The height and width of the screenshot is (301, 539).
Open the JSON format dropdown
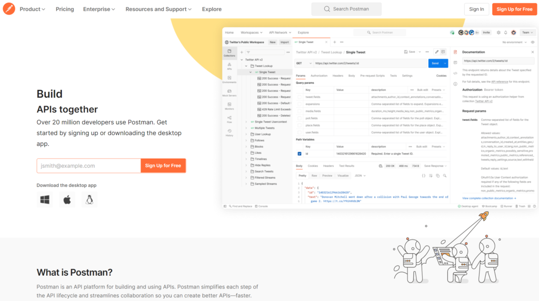coord(360,176)
